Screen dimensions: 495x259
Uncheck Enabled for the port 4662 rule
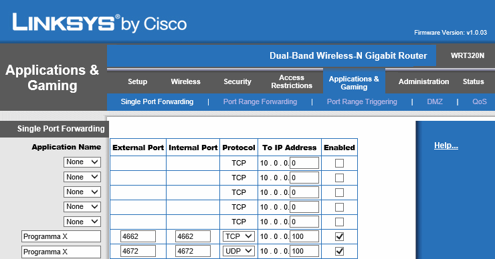click(x=339, y=236)
